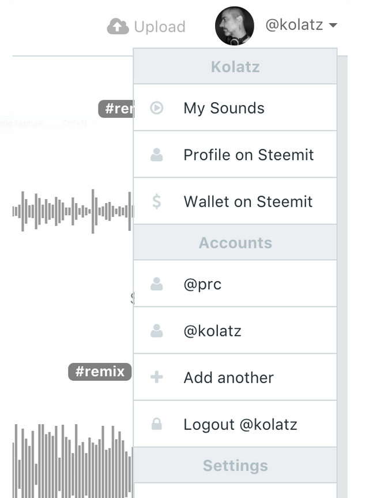Click the lower #remix tag
Viewport: 369px width, 498px height.
point(100,372)
